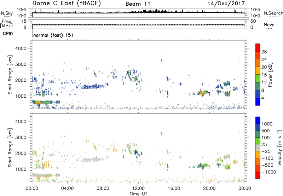Select the 3000 tick on power panel
Viewport: 283px width, 196px height.
click(21, 64)
